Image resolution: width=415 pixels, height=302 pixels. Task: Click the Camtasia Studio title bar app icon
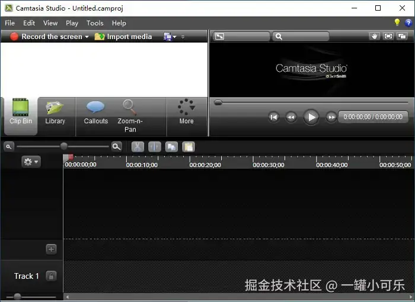(9, 8)
